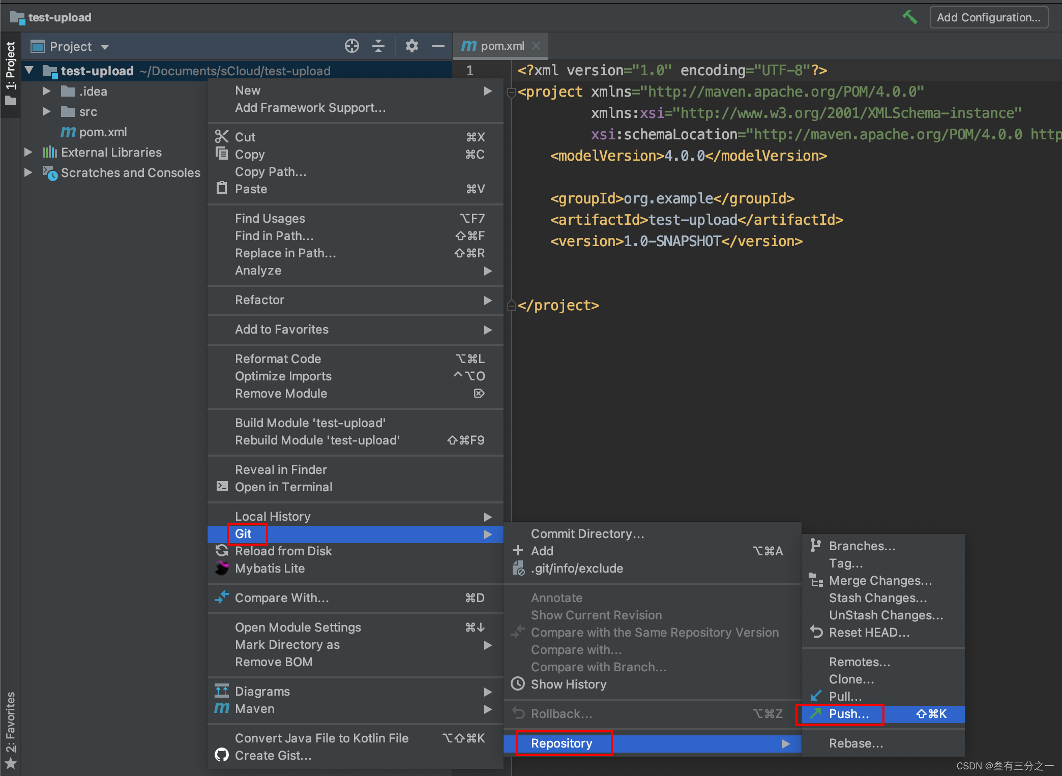Click the locate target icon in Project panel
Image resolution: width=1062 pixels, height=776 pixels.
tap(351, 46)
